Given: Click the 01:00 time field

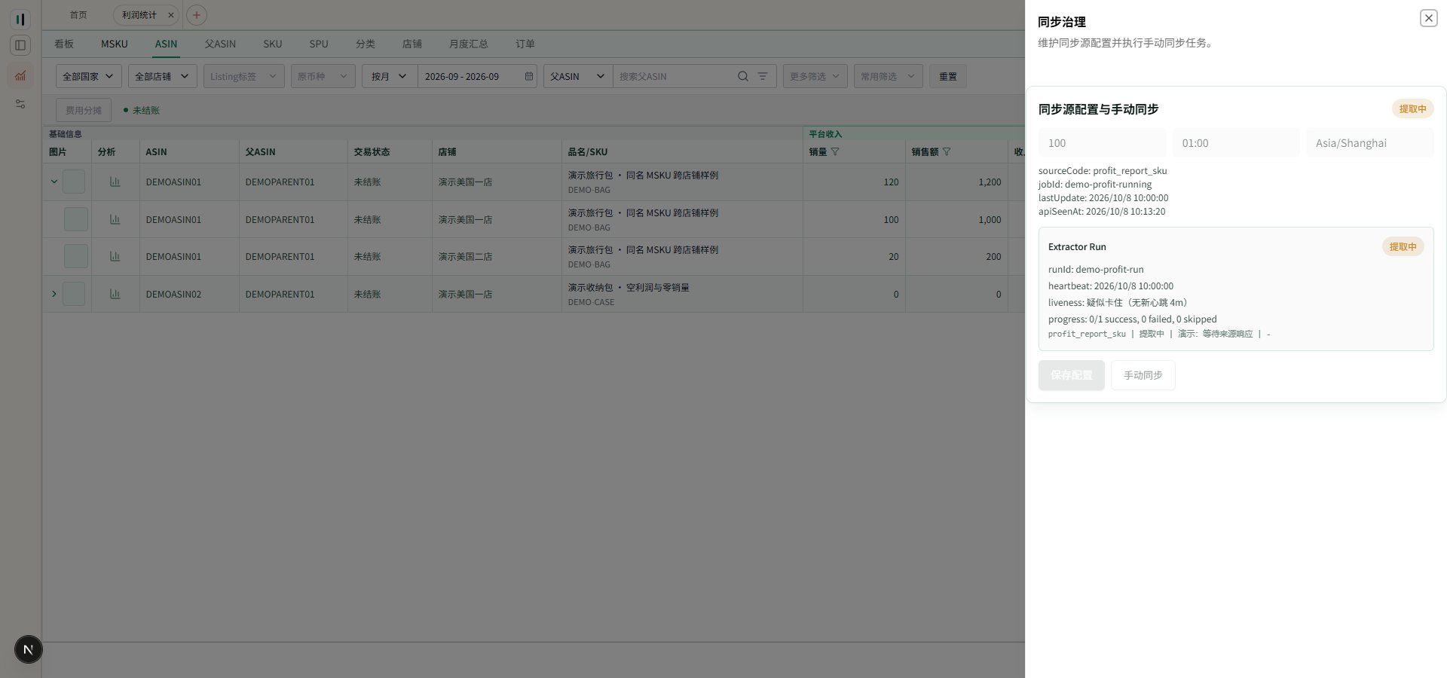Looking at the screenshot, I should [1236, 143].
